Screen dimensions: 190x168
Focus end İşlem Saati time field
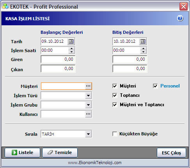126,50
